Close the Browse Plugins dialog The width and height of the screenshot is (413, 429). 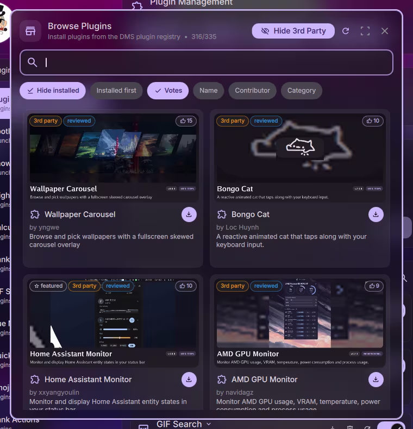[385, 31]
